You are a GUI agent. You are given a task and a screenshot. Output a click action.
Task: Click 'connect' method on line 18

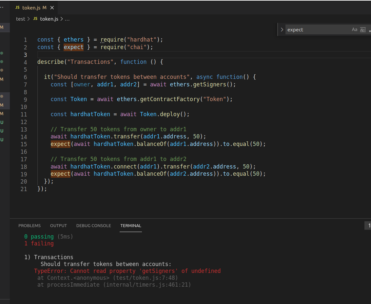[125, 167]
